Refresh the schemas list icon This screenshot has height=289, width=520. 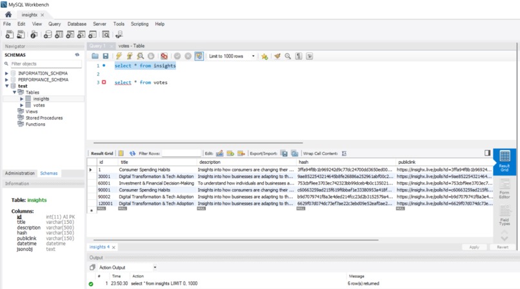(77, 55)
